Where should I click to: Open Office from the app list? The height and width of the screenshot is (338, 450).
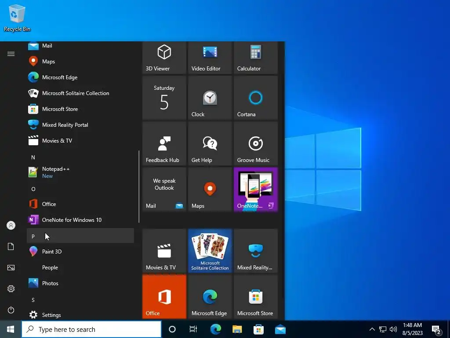pos(80,204)
